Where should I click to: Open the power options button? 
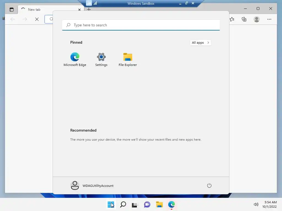point(209,185)
